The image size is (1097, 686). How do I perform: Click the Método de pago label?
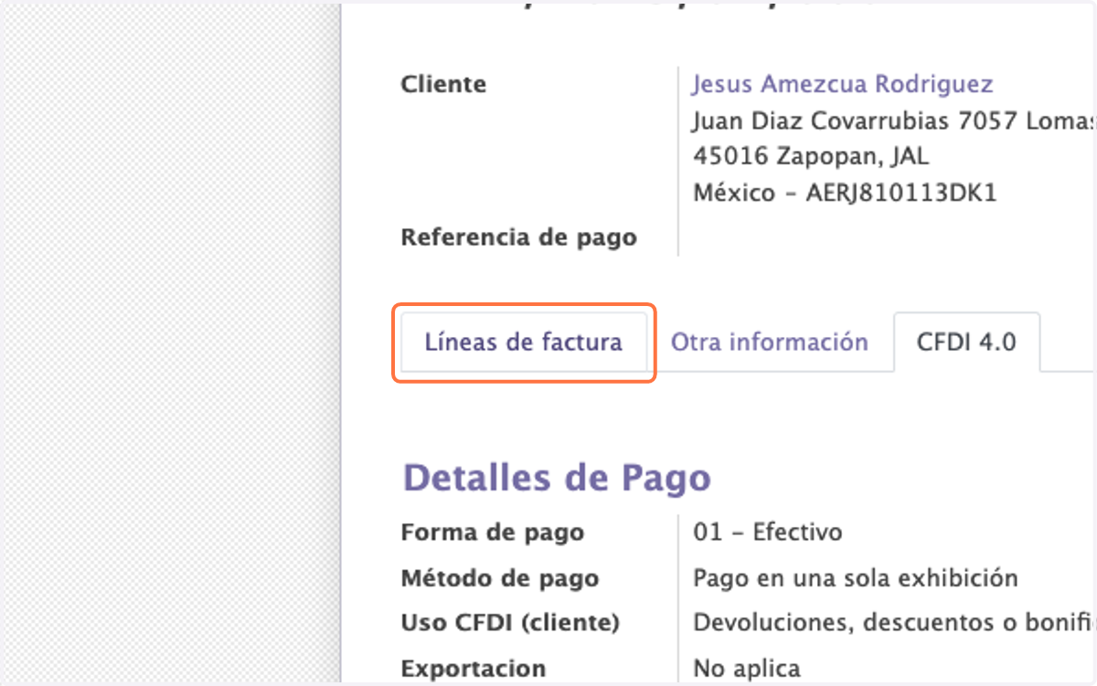tap(501, 578)
